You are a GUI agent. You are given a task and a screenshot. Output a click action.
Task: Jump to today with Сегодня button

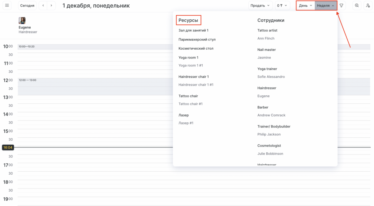tap(28, 5)
